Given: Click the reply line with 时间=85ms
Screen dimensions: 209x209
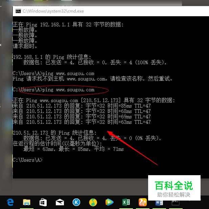Looking at the screenshot, I should coord(82,106).
